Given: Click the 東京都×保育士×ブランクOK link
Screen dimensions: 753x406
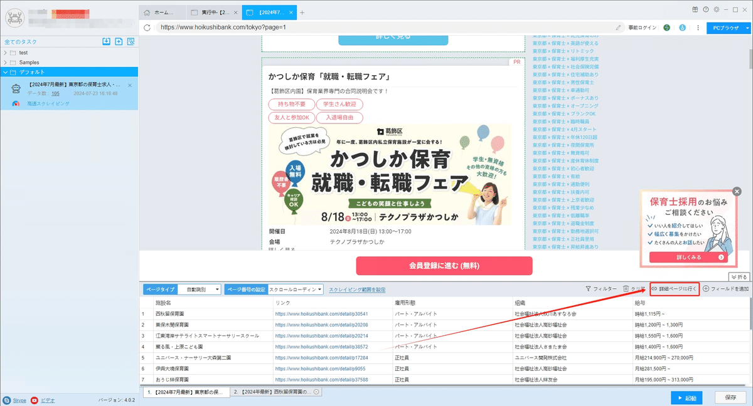Looking at the screenshot, I should [x=564, y=114].
